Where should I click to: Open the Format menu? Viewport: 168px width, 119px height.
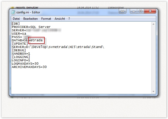(x=46, y=19)
